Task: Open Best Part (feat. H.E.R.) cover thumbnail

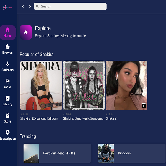Action: [x=31, y=153]
